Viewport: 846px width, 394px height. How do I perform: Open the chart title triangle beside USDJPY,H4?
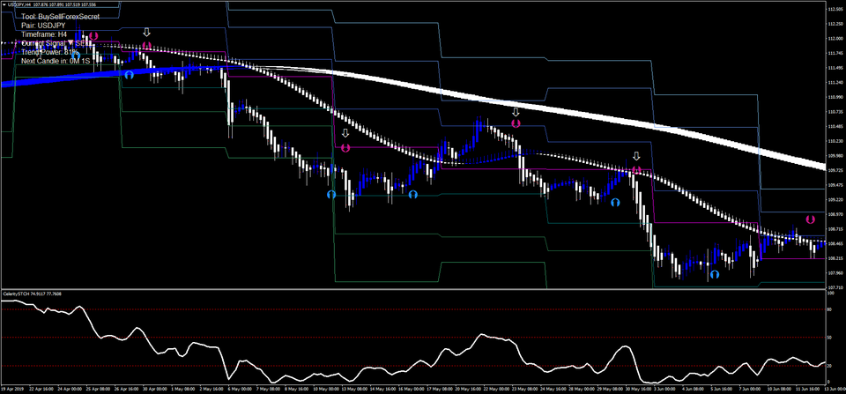pos(4,6)
